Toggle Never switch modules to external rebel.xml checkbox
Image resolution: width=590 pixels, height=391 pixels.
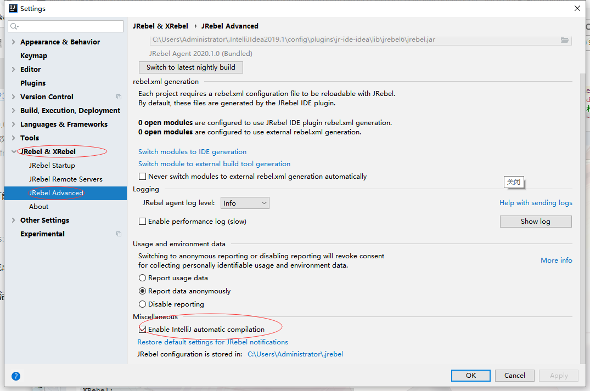[143, 177]
